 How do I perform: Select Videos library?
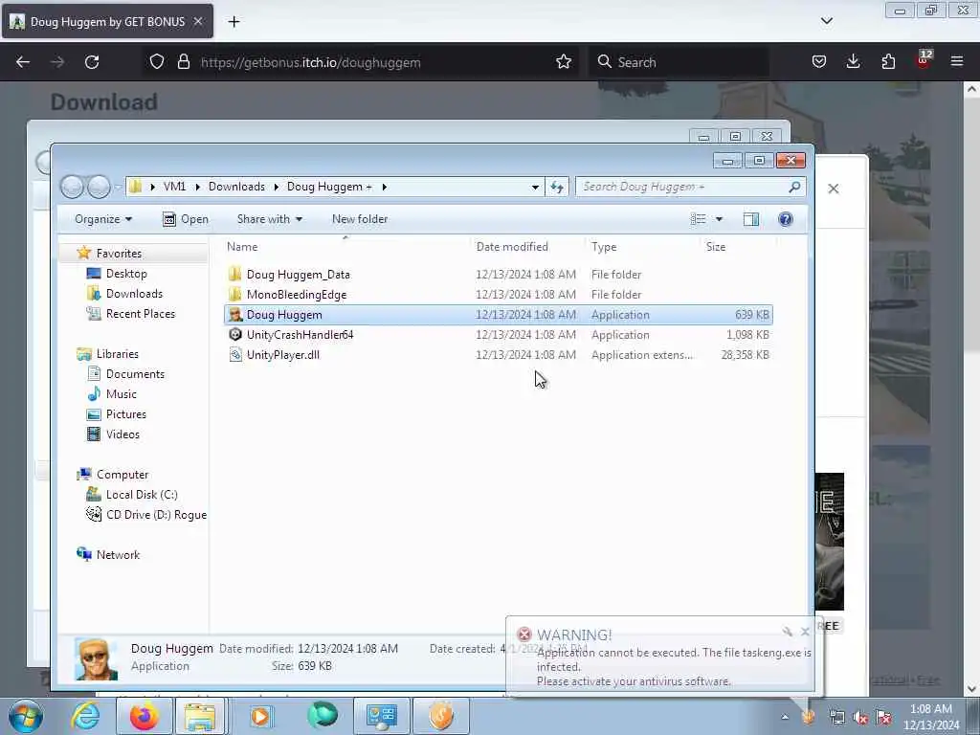click(122, 434)
